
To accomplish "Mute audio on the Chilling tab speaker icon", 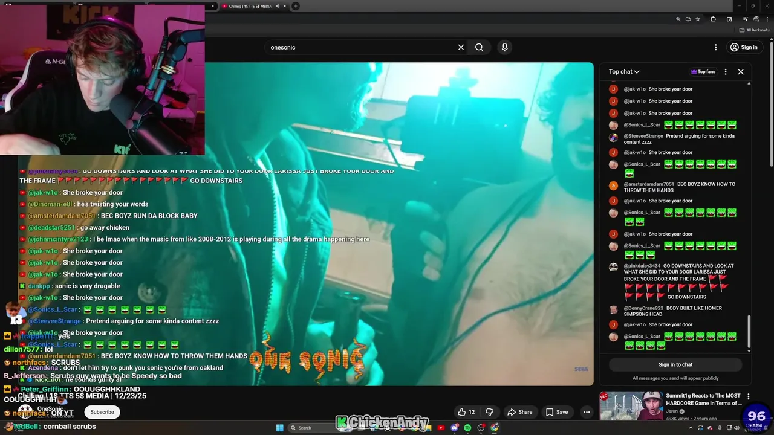I will click(278, 6).
